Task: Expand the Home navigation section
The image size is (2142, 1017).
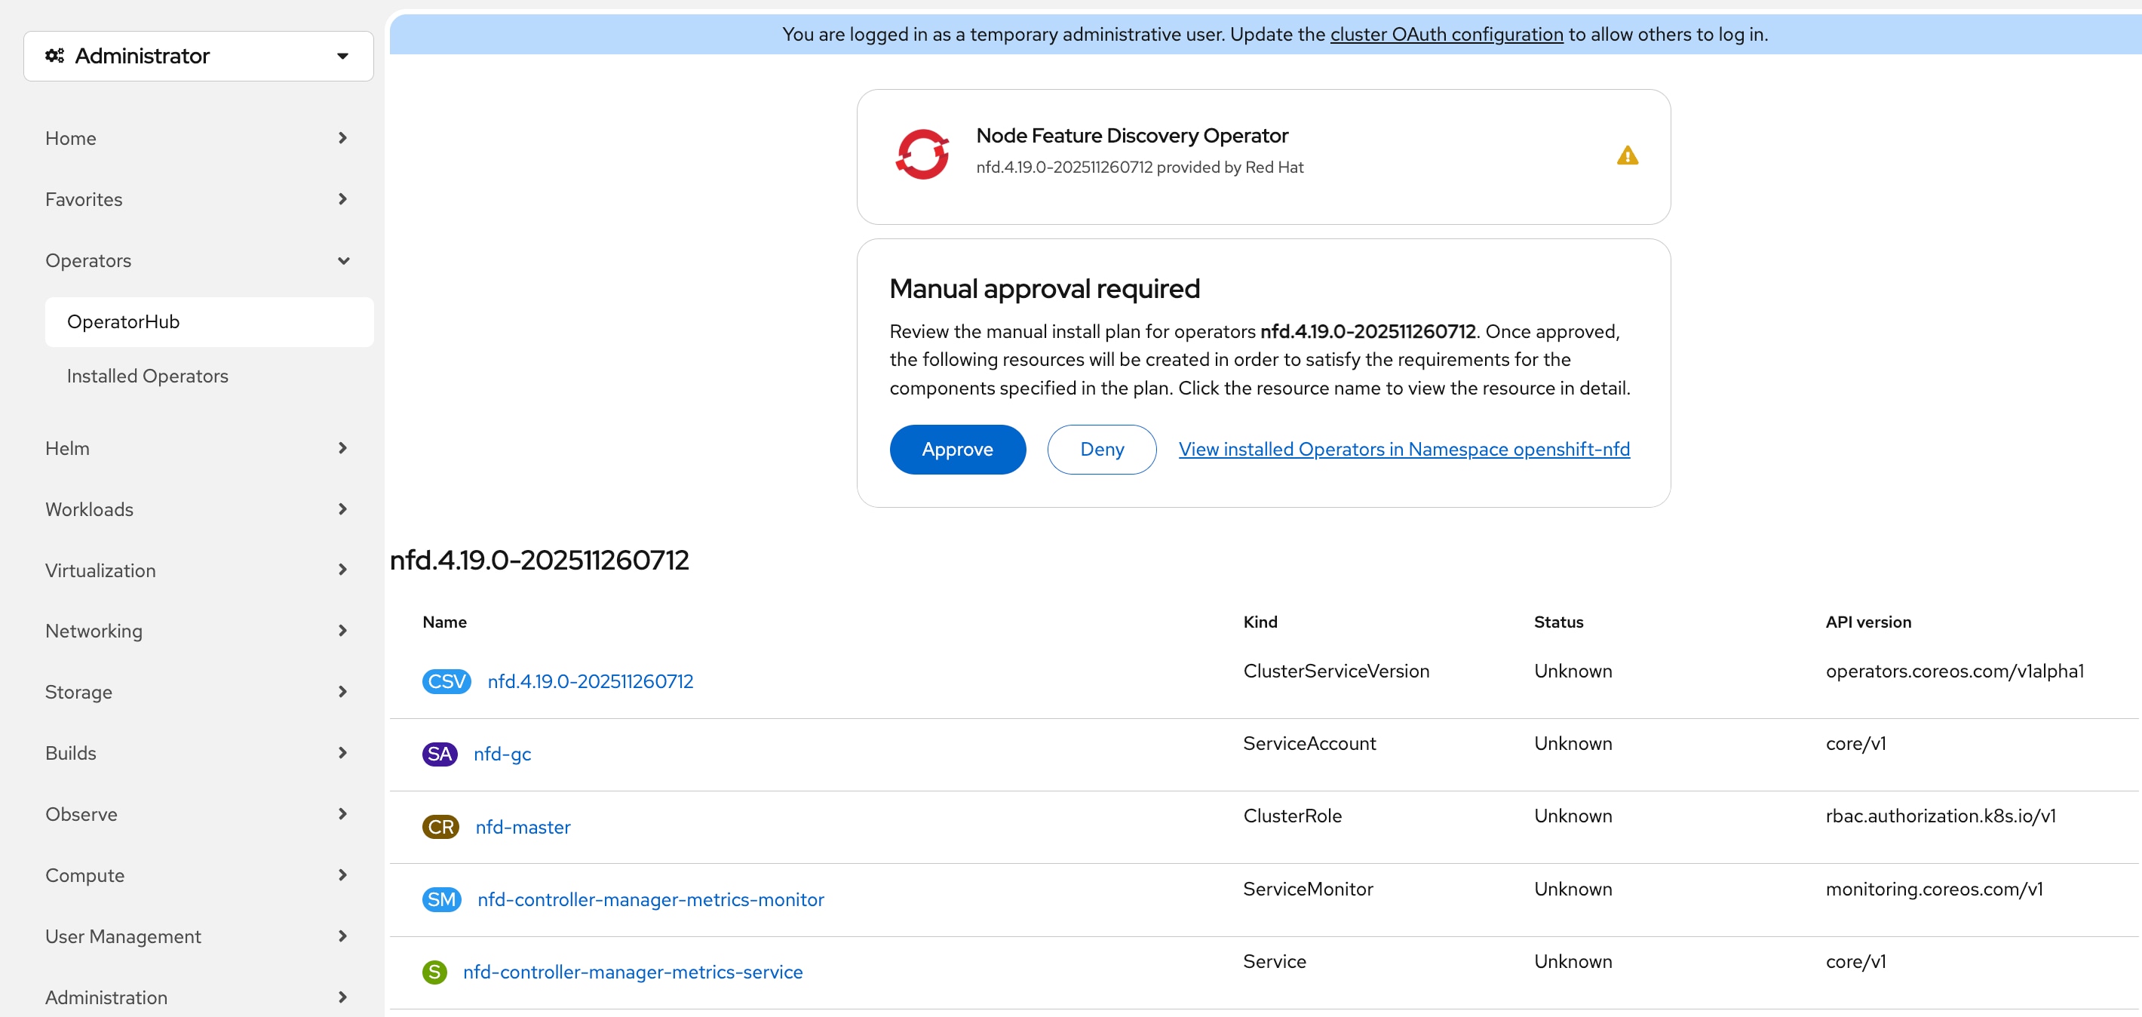Action: [198, 138]
